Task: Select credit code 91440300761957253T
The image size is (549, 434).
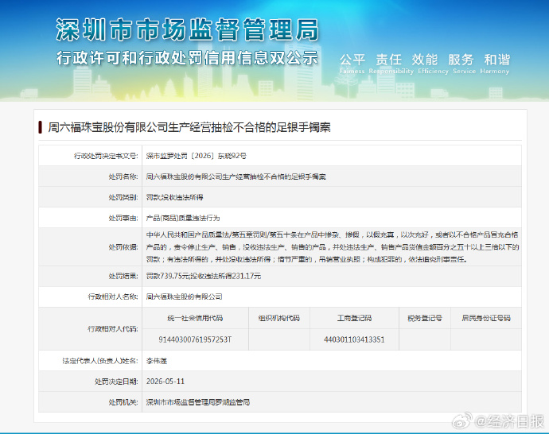Action: point(195,339)
